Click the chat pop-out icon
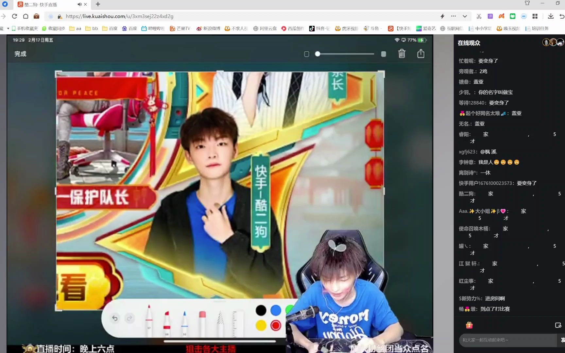The image size is (565, 353). 558,325
